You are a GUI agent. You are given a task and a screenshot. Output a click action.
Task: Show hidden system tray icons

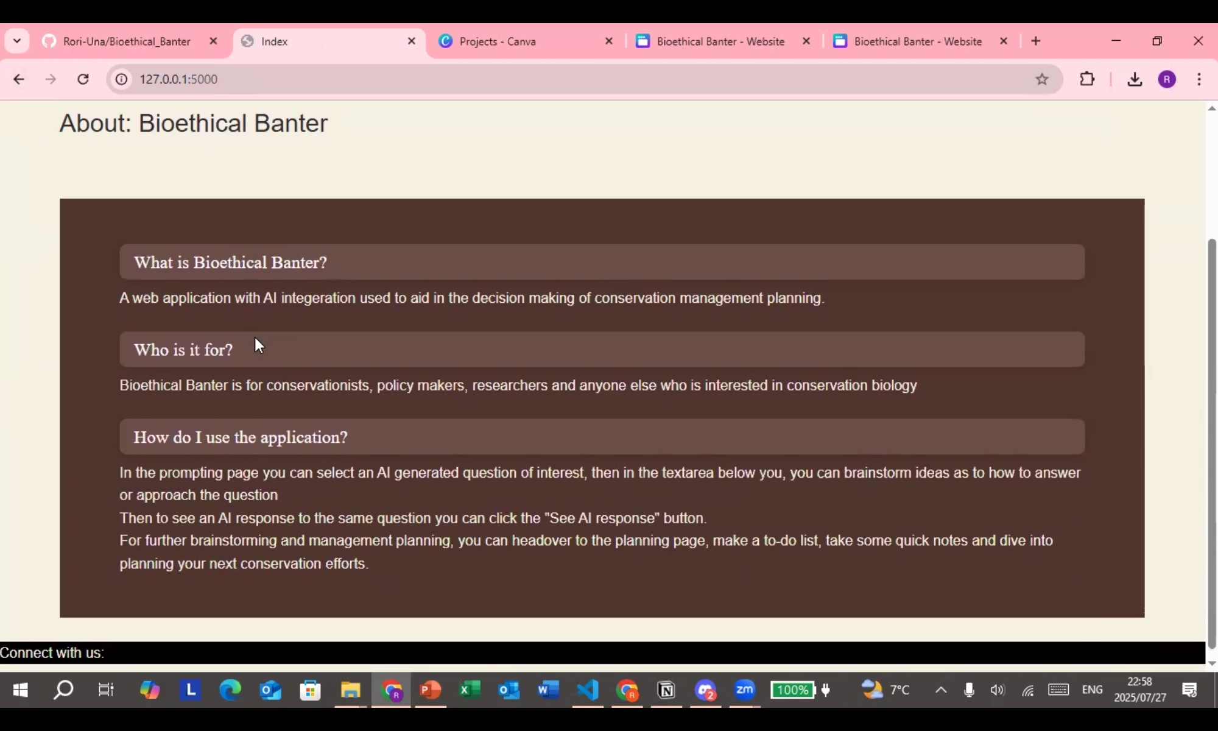tap(941, 690)
